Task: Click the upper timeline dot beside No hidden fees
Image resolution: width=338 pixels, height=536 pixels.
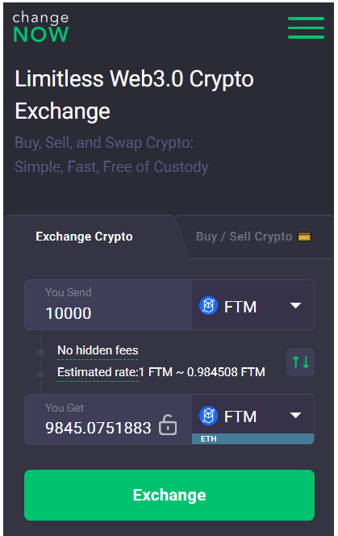Action: pyautogui.click(x=40, y=352)
